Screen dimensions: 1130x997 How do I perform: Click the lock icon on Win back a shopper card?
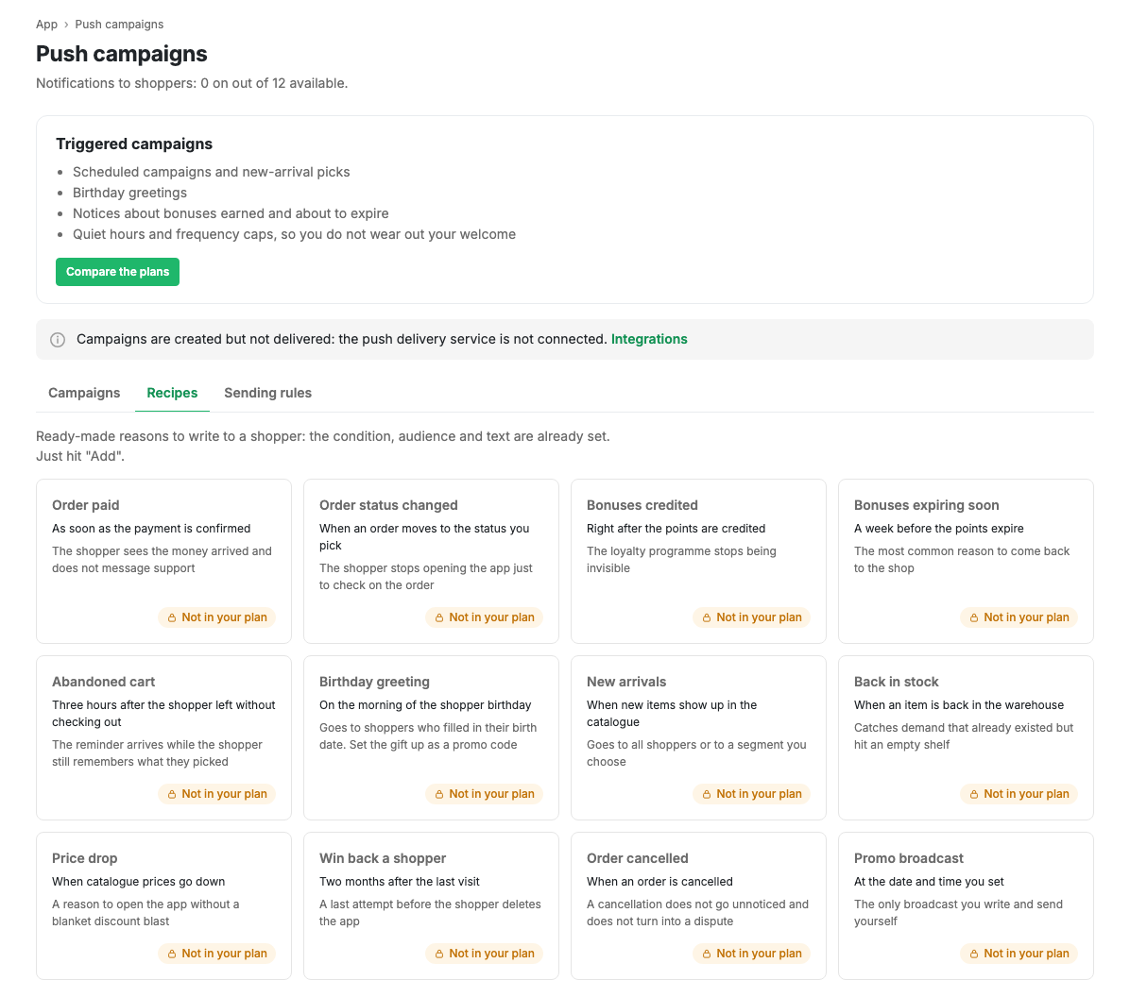click(439, 954)
